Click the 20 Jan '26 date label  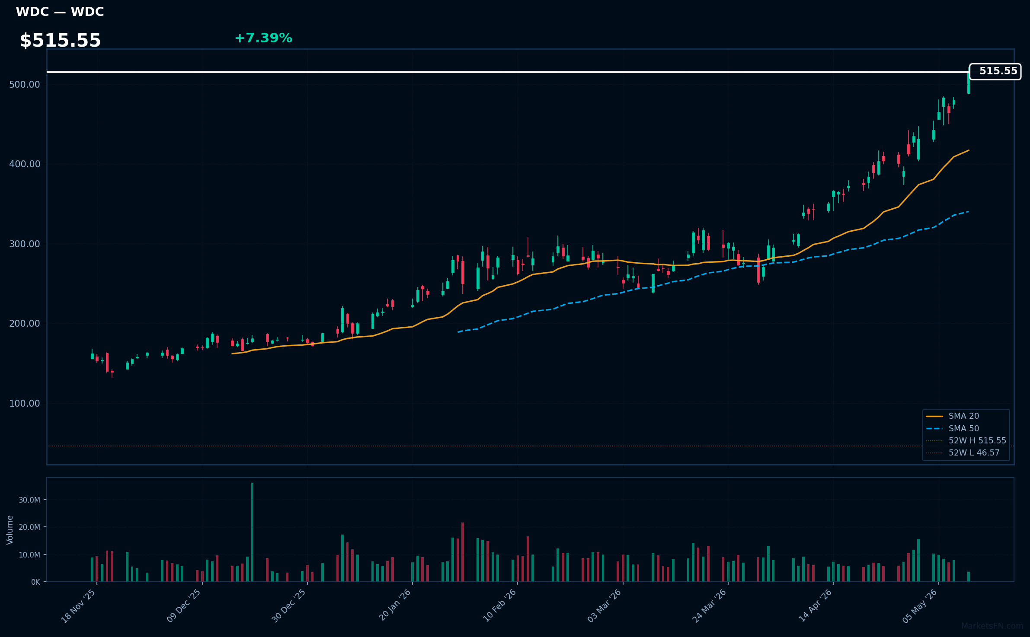coord(394,606)
